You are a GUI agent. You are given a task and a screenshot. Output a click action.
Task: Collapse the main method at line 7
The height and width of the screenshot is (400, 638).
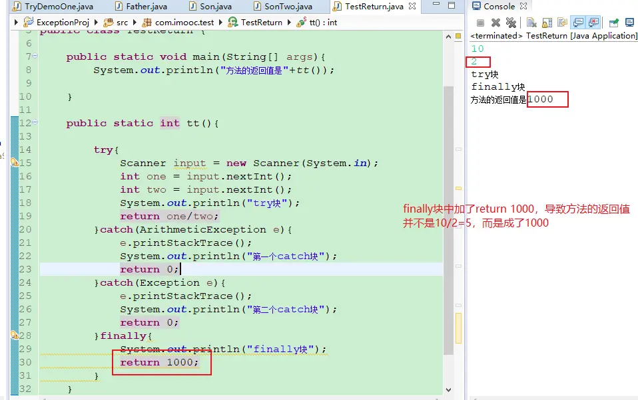(35, 56)
